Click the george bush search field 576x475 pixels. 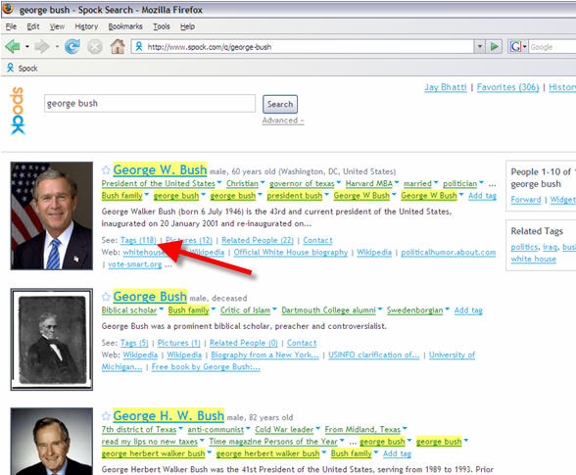(x=150, y=104)
